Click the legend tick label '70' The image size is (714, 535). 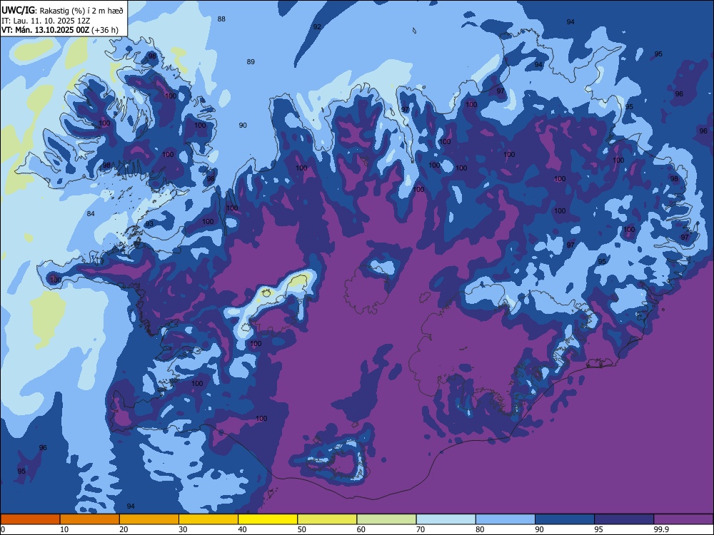[421, 529]
